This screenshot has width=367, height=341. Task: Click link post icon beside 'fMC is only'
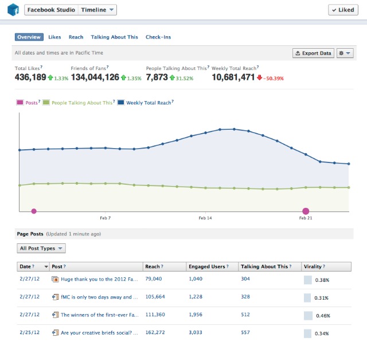click(55, 297)
